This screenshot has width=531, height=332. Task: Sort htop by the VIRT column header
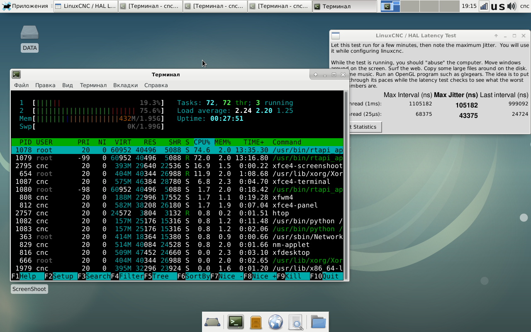(123, 142)
